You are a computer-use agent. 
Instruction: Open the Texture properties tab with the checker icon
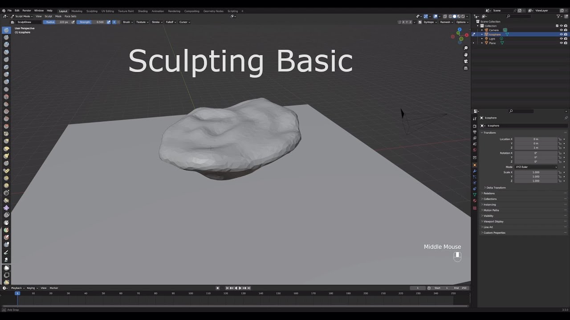[x=475, y=208]
